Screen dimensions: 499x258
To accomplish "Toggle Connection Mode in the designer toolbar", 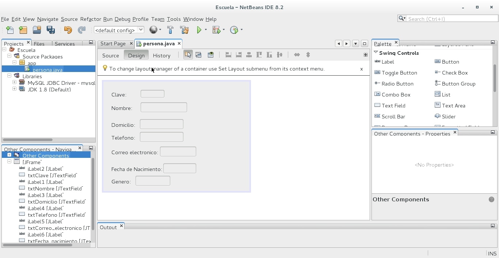I will point(198,55).
